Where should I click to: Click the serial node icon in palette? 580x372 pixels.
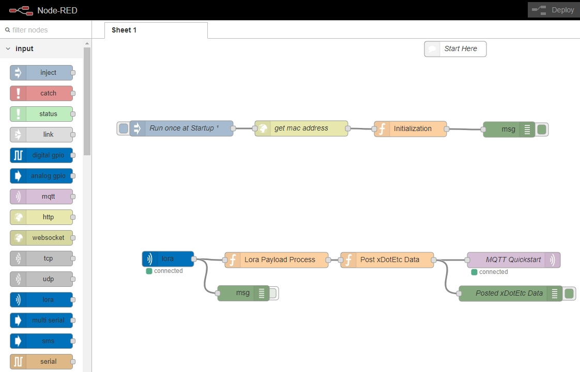tap(18, 362)
